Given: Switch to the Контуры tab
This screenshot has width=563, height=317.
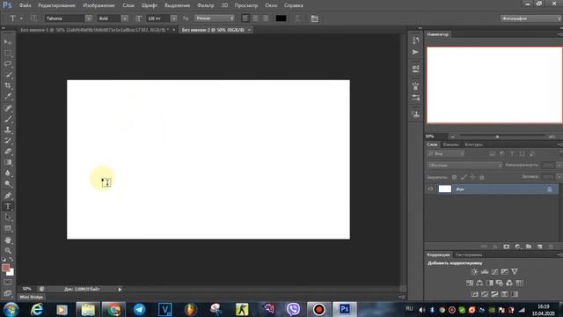Looking at the screenshot, I should coord(473,144).
